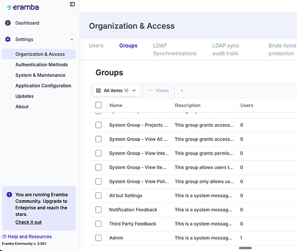Image resolution: width=297 pixels, height=251 pixels.
Task: Click the table grid icon beside All items
Action: tap(99, 90)
